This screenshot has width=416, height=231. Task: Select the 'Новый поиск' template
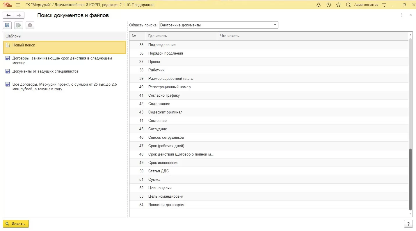[24, 45]
